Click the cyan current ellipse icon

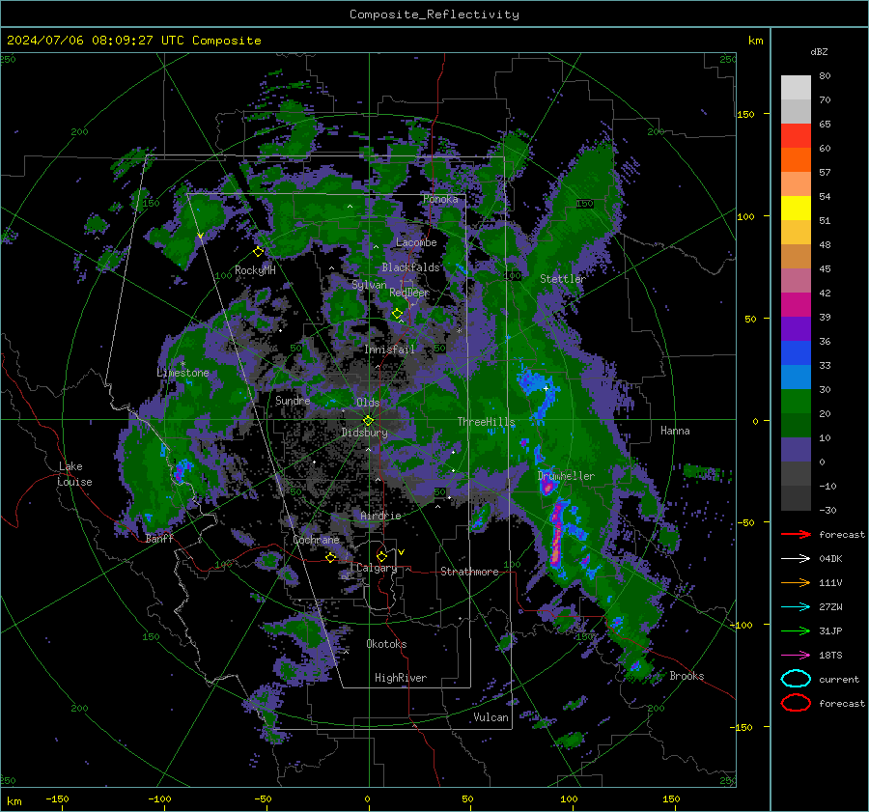796,679
